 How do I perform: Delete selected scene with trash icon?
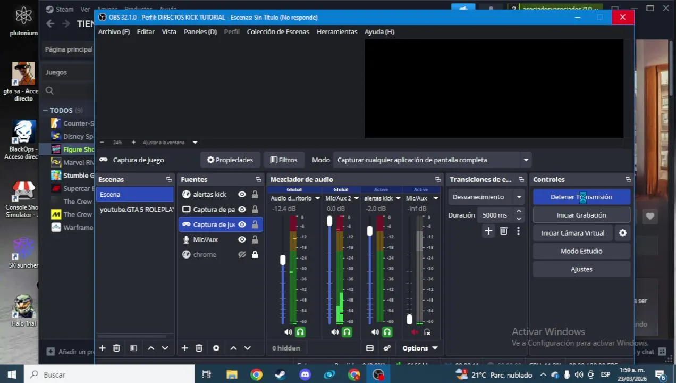click(x=116, y=348)
